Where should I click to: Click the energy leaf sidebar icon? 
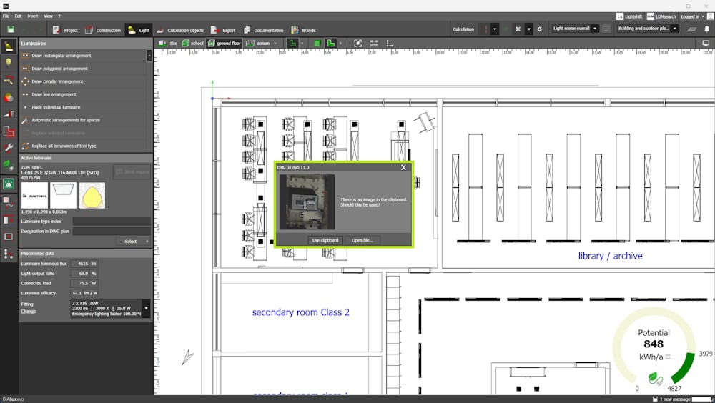click(9, 166)
